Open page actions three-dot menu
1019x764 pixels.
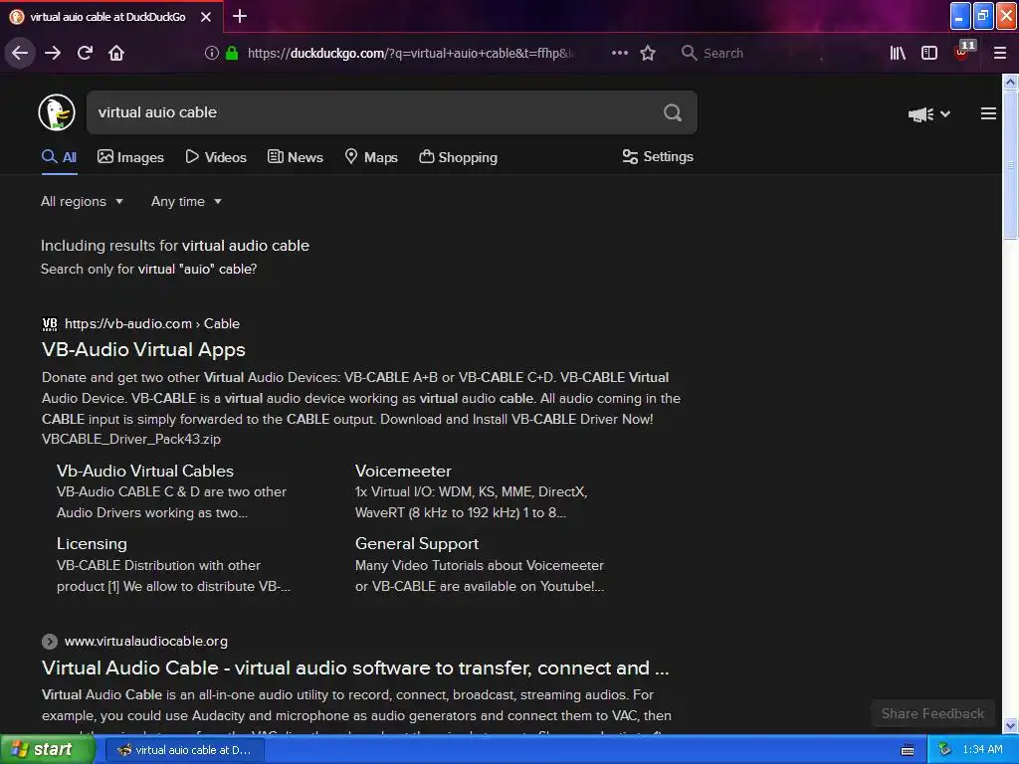[619, 53]
